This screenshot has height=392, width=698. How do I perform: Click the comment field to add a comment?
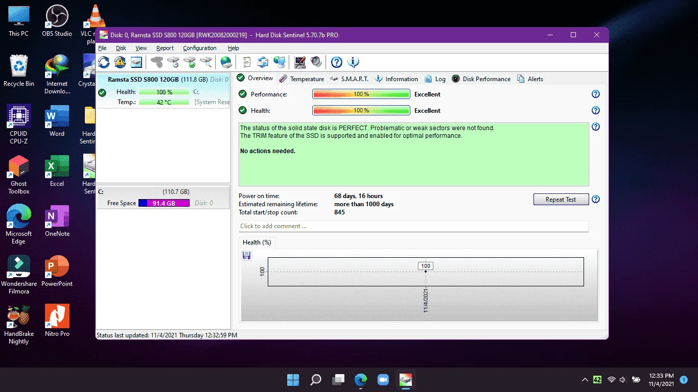tap(414, 226)
